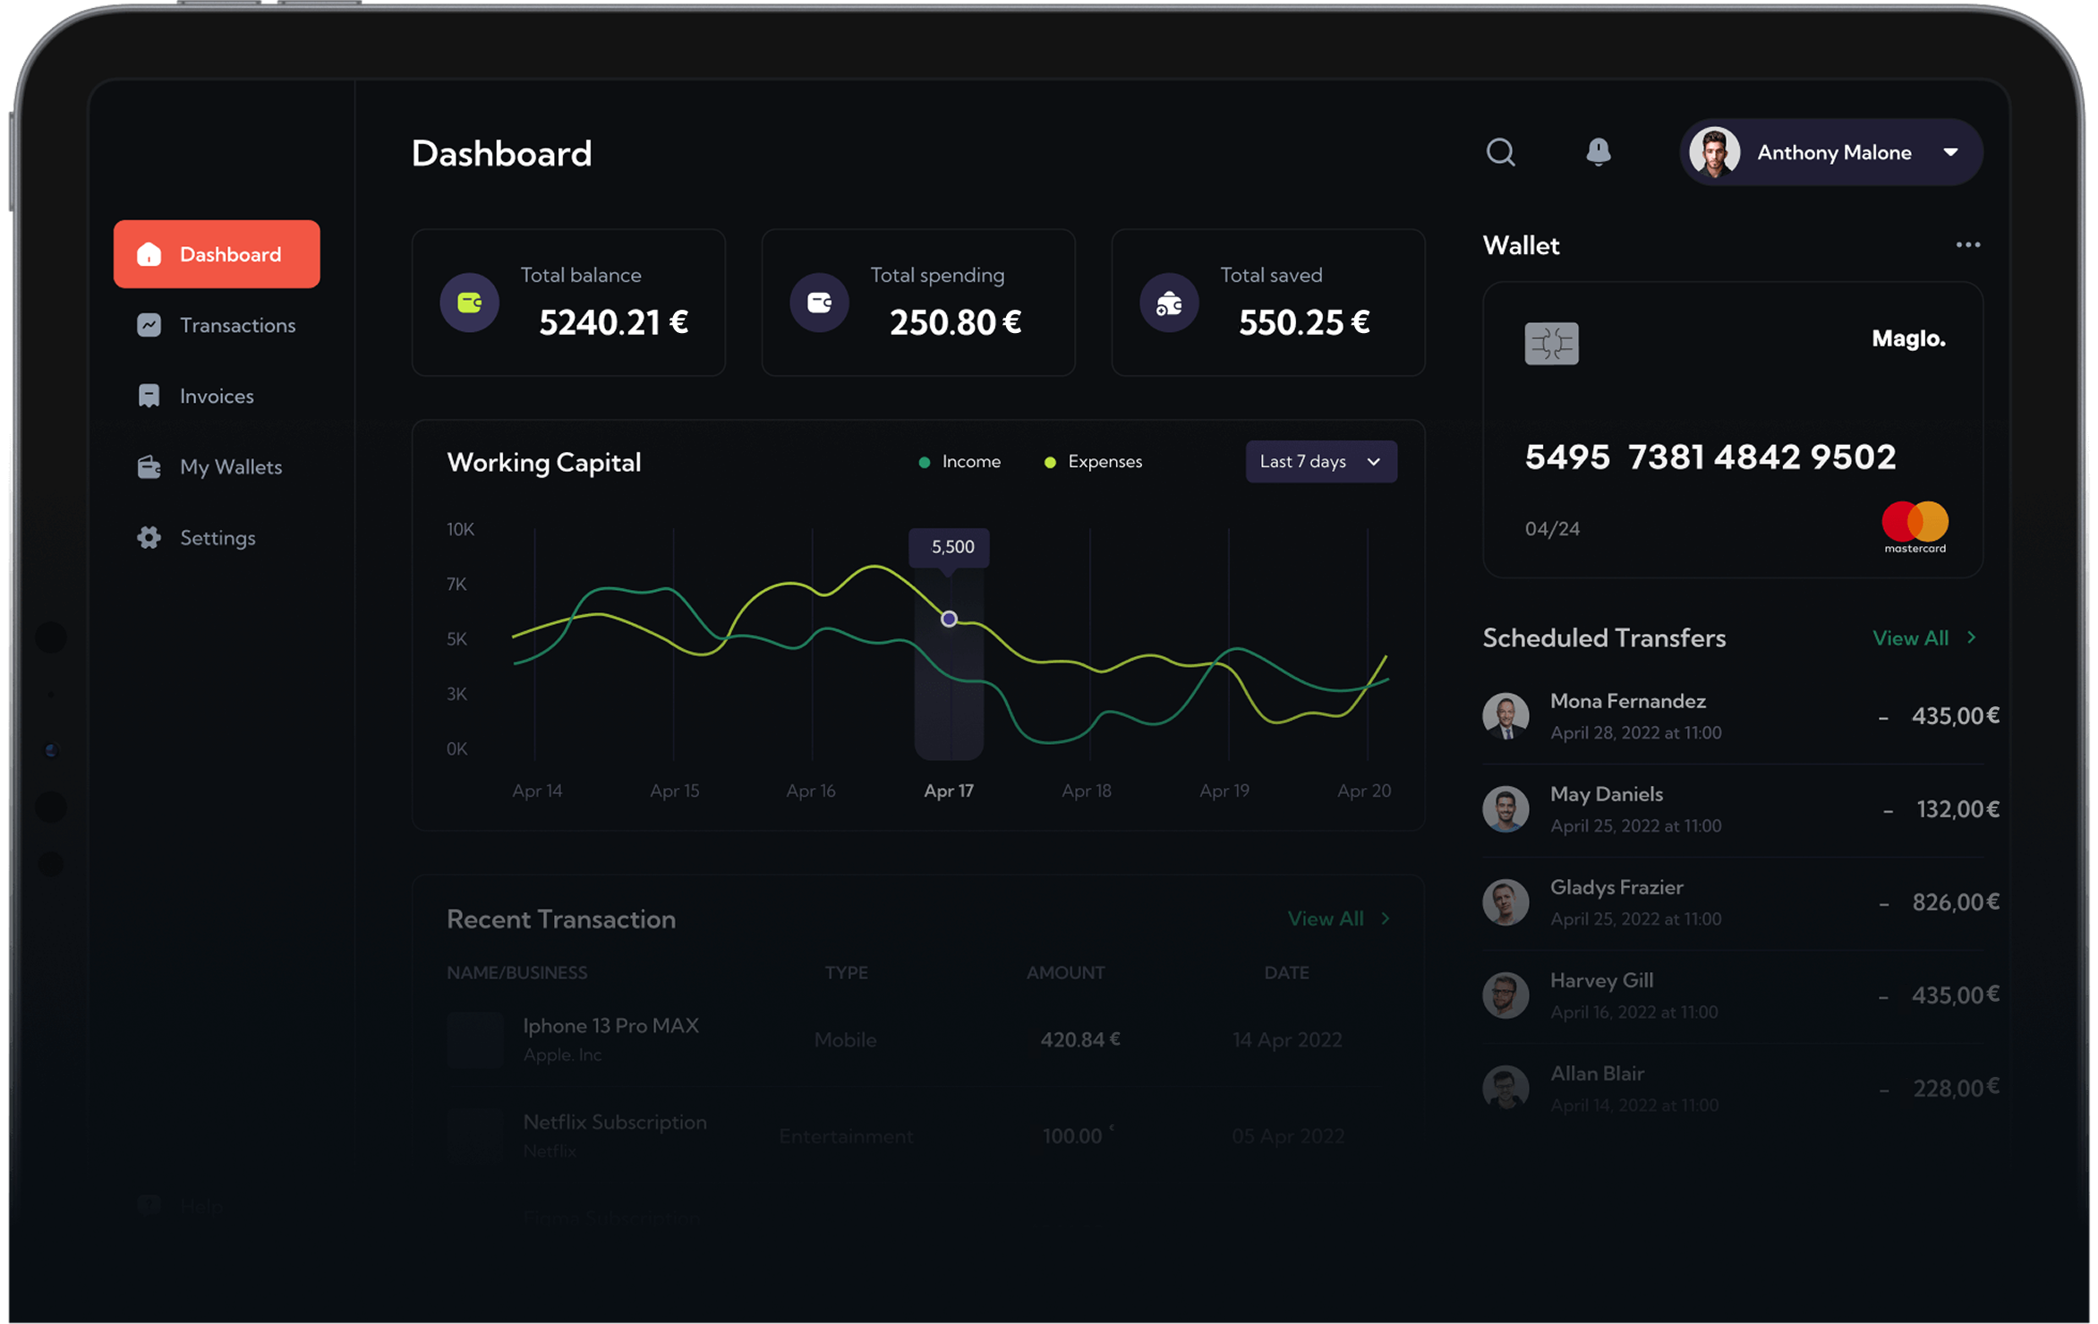Viewport: 2098px width, 1324px height.
Task: Open Wallet three-dot options menu
Action: [1967, 244]
